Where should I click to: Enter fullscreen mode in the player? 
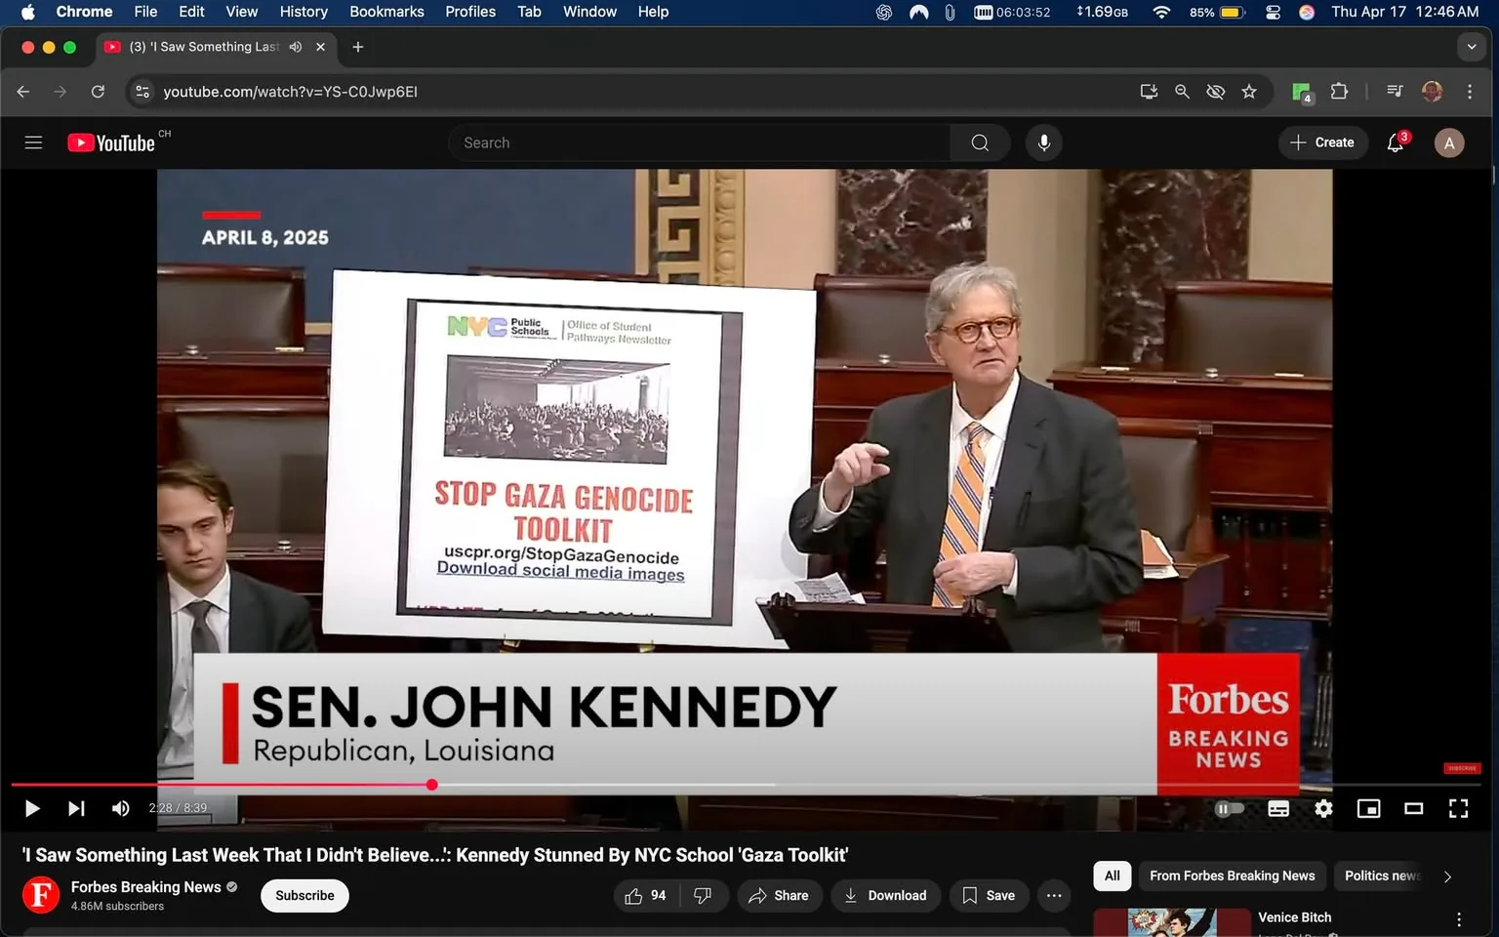point(1458,808)
